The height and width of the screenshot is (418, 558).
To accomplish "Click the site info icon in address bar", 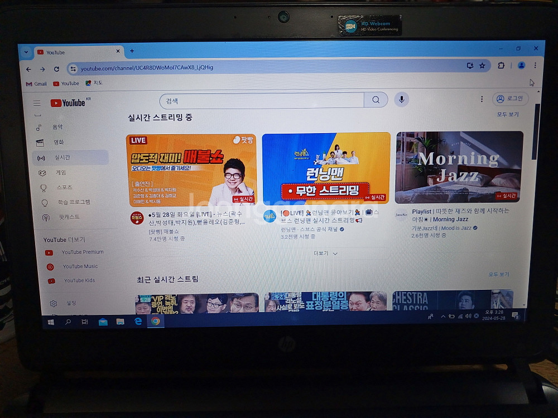I will pyautogui.click(x=73, y=69).
